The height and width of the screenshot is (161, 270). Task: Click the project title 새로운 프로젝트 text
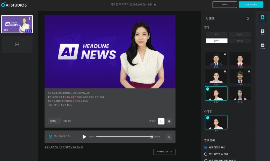131,4
